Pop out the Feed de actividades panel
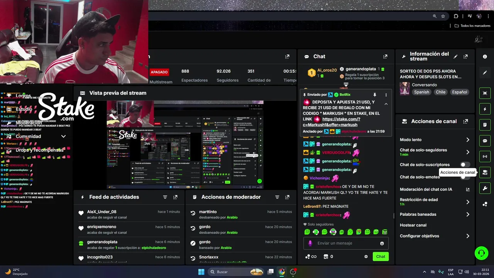Image resolution: width=494 pixels, height=278 pixels. click(x=175, y=197)
